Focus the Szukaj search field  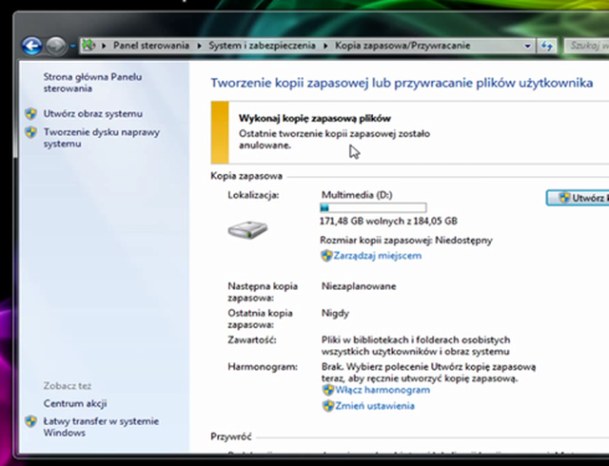586,46
